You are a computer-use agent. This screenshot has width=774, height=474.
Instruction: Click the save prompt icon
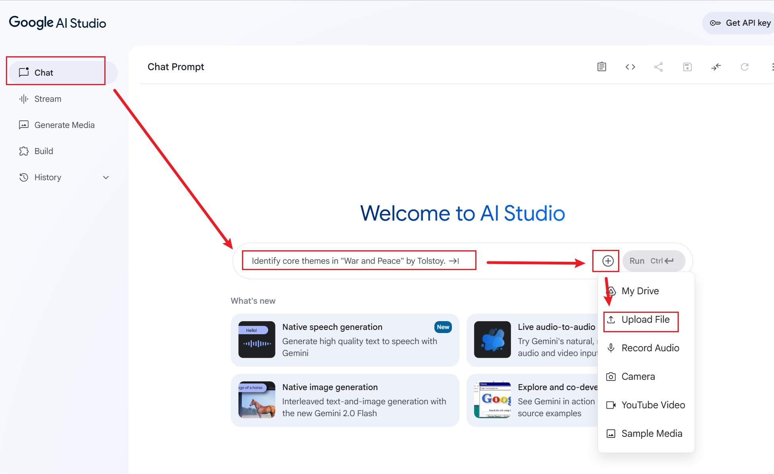pyautogui.click(x=687, y=67)
